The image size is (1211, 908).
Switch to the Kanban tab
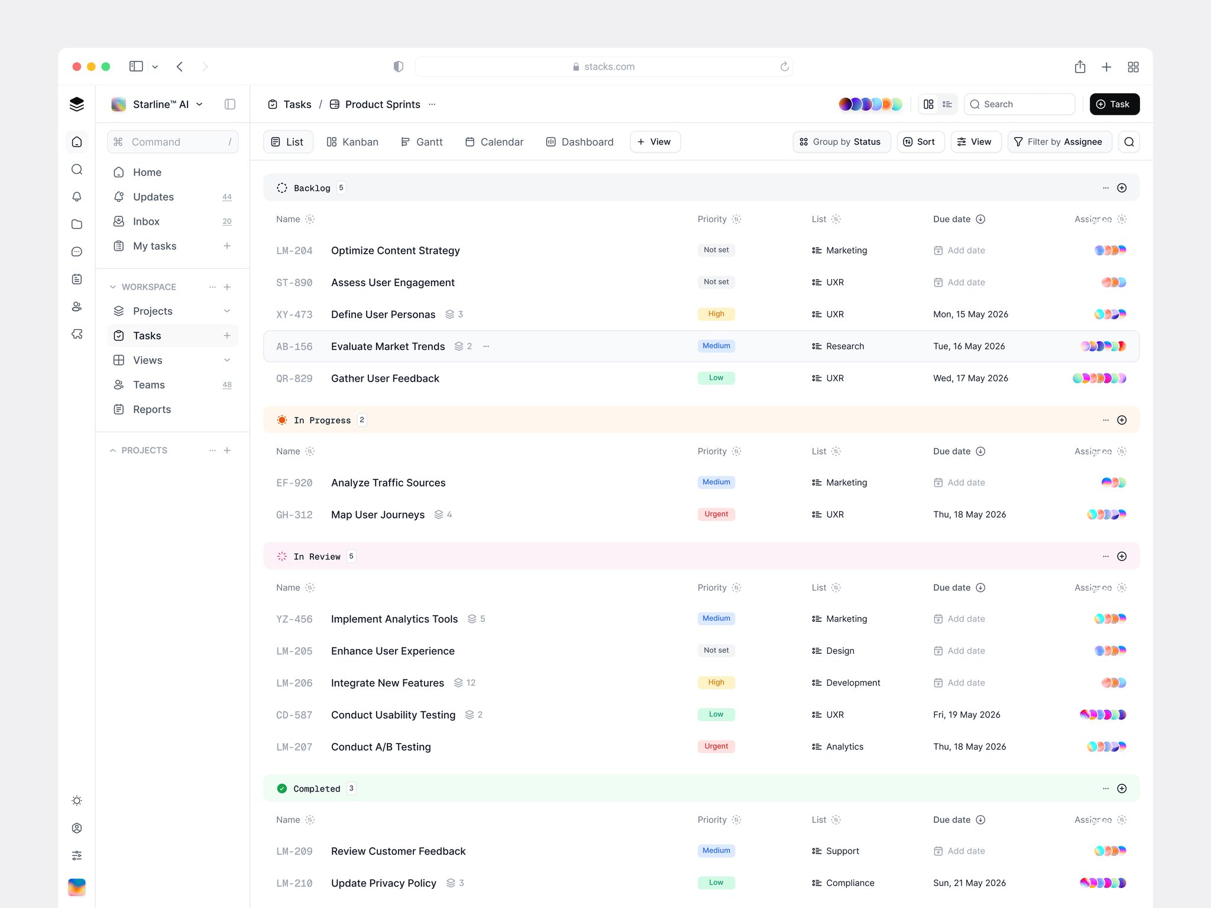click(352, 142)
